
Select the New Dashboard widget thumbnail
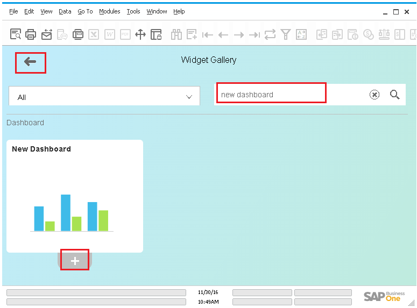click(x=74, y=196)
